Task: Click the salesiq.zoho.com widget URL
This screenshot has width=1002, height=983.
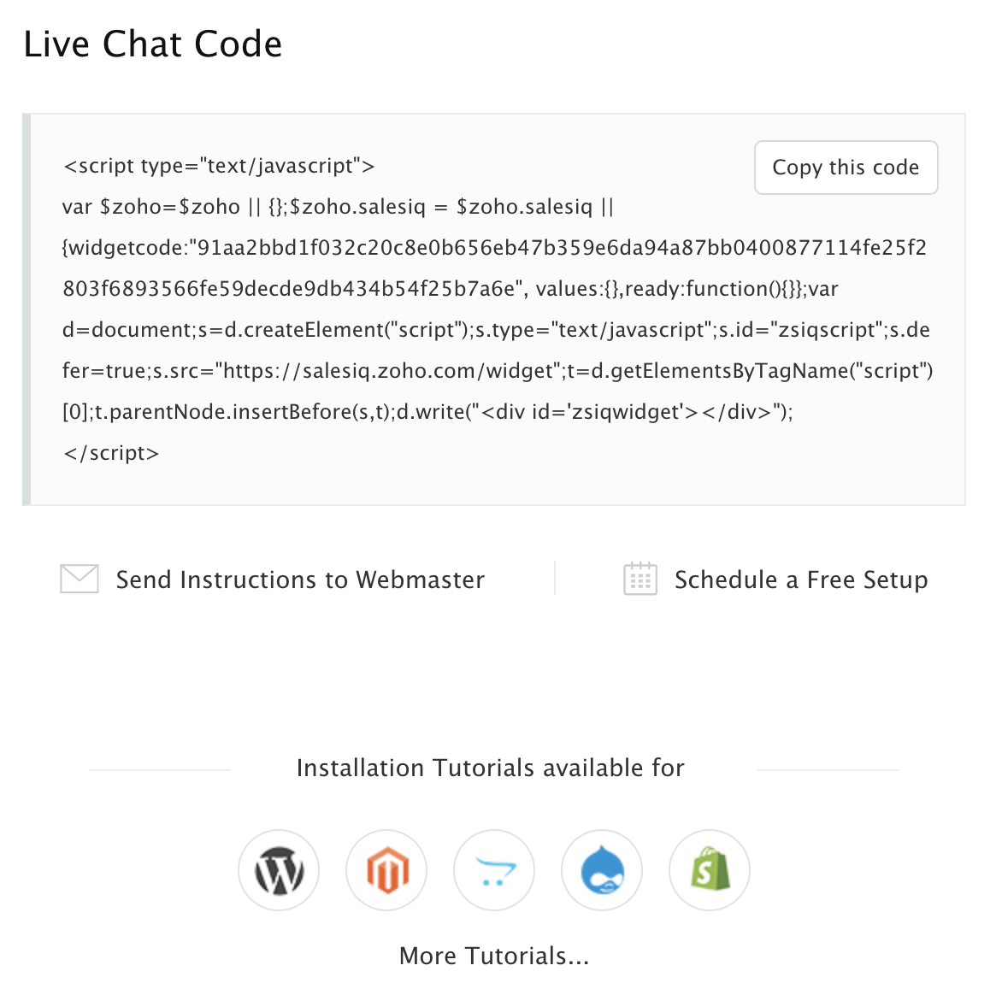Action: click(388, 371)
